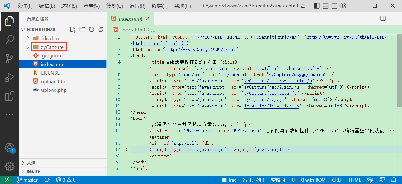Collapse all folders in explorer
Image resolution: width=402 pixels, height=184 pixels.
tap(101, 29)
